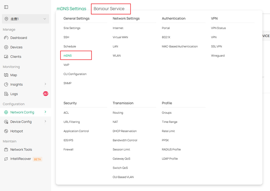Viewport: 270px width, 191px height.
Task: Go to Devices in the sidebar
Action: click(16, 47)
